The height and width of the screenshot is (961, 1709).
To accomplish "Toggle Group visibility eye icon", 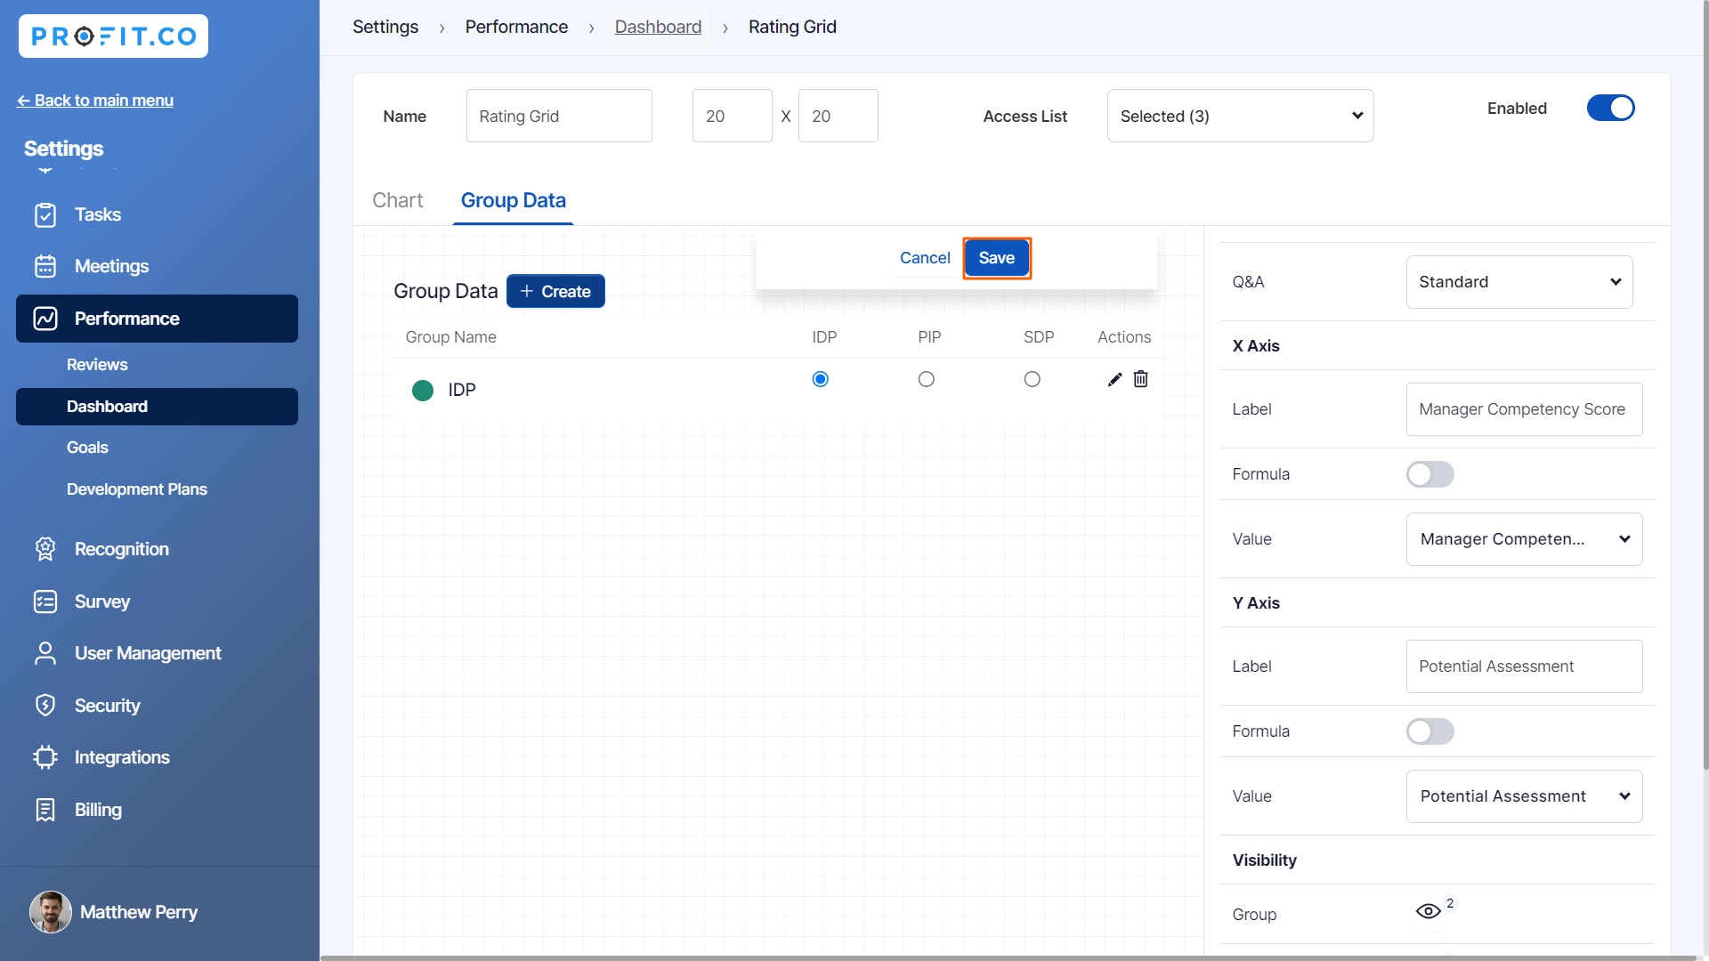I will point(1429,911).
